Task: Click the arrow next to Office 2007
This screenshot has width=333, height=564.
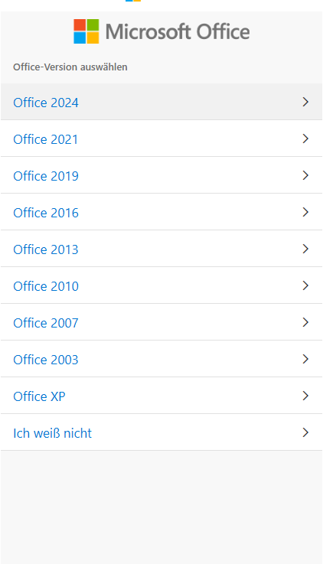Action: (x=305, y=322)
